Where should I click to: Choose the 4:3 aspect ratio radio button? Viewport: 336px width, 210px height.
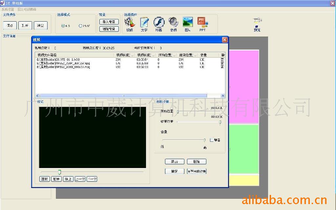(63, 26)
